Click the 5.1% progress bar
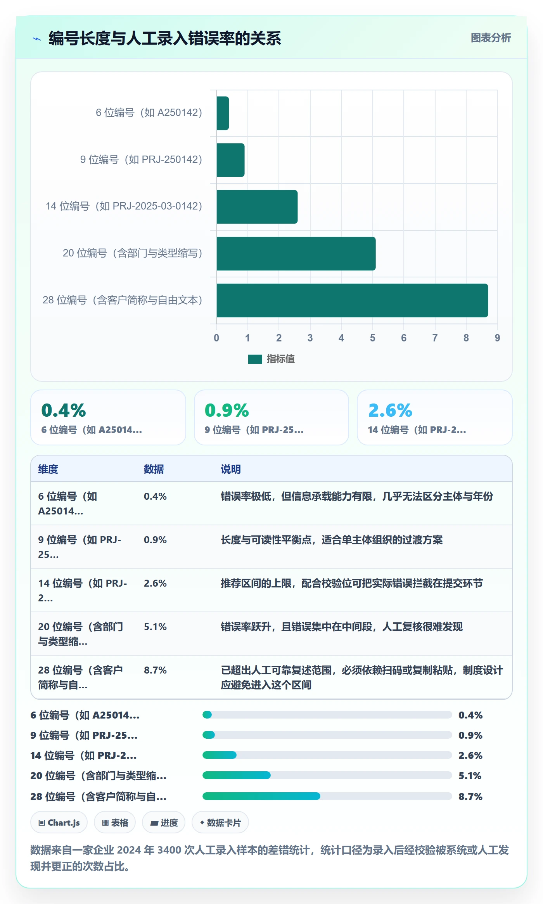The height and width of the screenshot is (904, 543). tap(327, 775)
